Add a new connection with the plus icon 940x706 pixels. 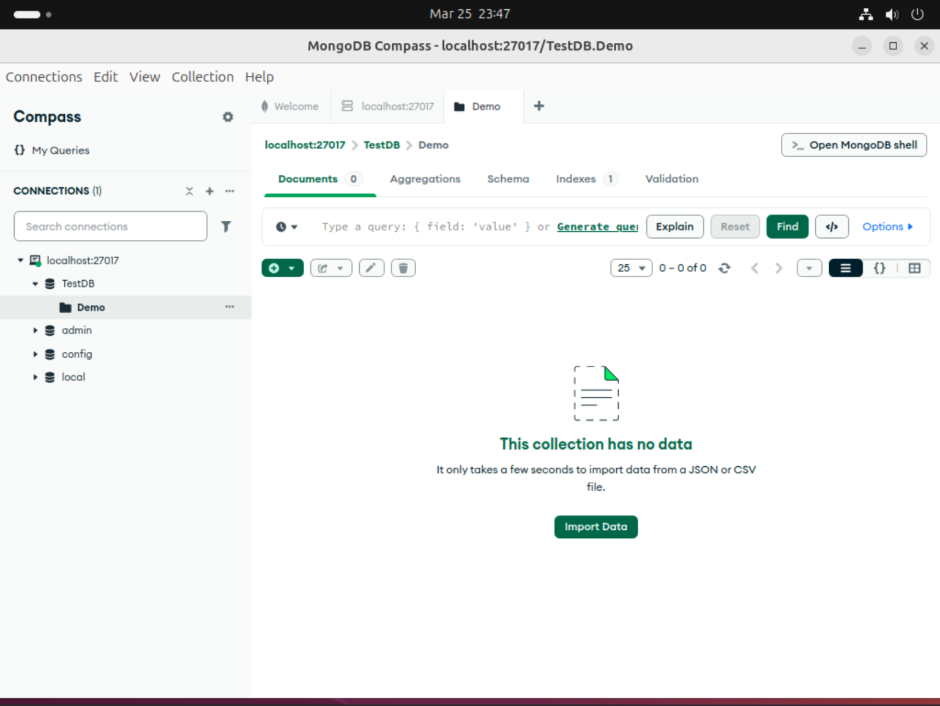pos(209,191)
